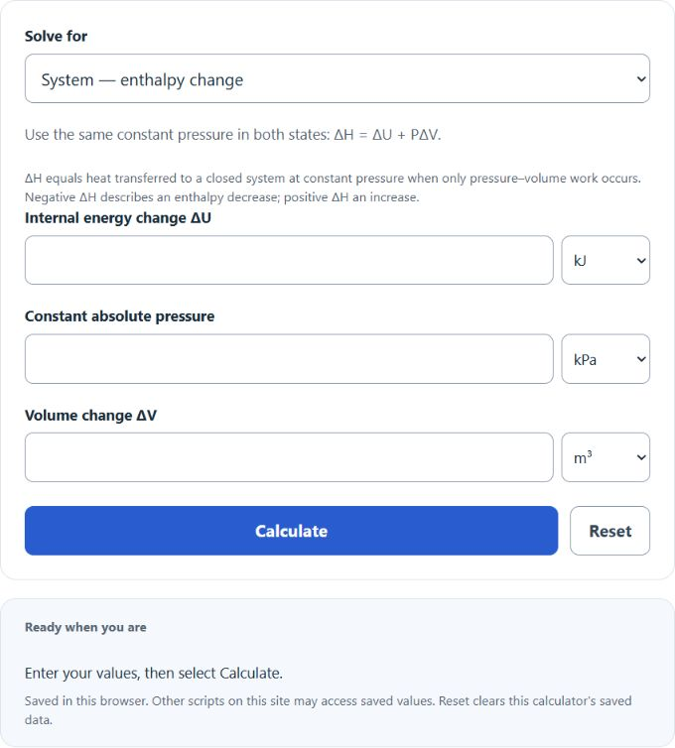Click the down arrow beside m³ unit
The height and width of the screenshot is (748, 675).
[x=641, y=457]
